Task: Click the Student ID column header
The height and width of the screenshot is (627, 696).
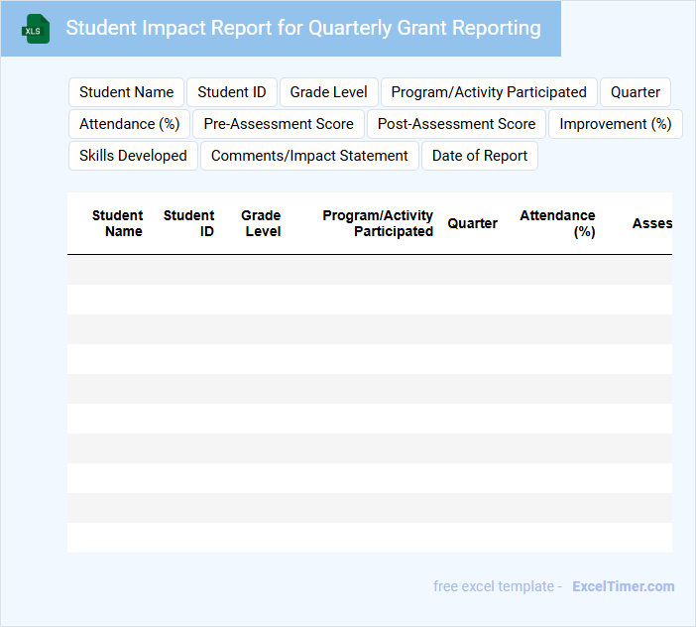Action: pos(189,223)
